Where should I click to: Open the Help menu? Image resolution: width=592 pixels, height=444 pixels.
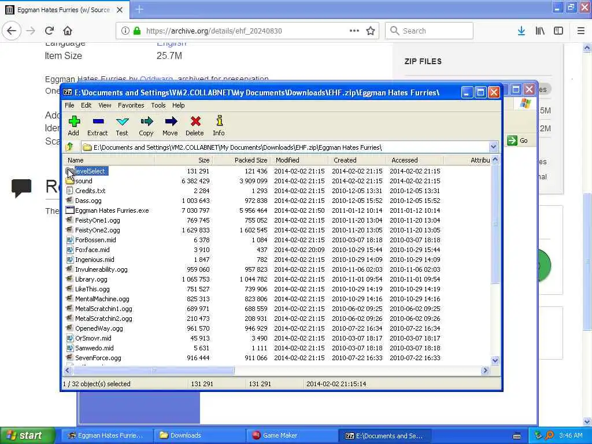tap(179, 105)
